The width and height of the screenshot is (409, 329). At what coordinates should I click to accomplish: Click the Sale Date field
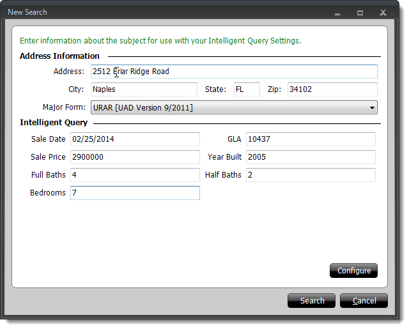click(134, 139)
